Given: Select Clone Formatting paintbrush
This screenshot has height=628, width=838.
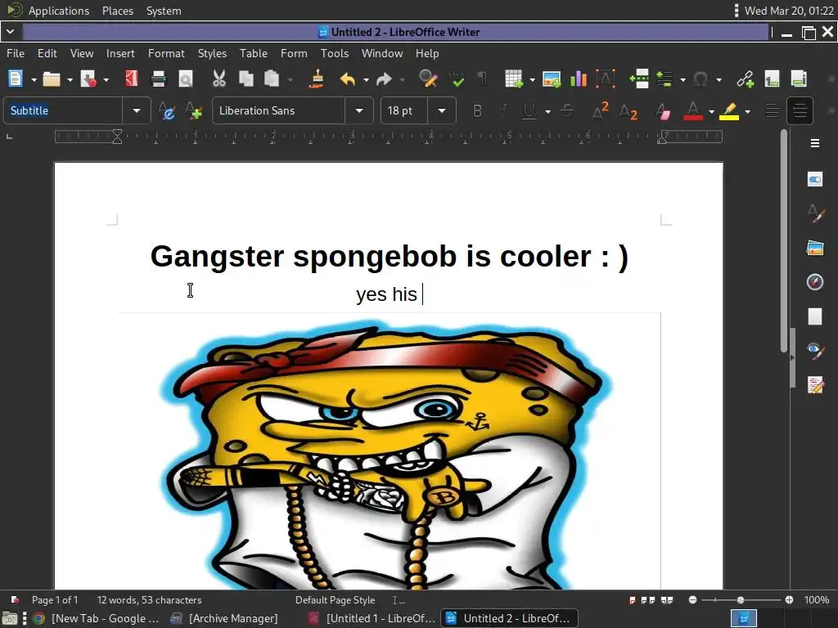Looking at the screenshot, I should point(317,79).
